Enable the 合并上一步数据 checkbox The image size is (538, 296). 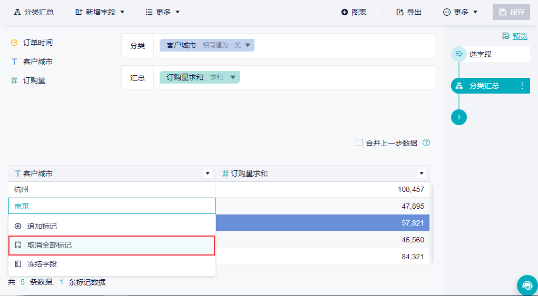359,142
